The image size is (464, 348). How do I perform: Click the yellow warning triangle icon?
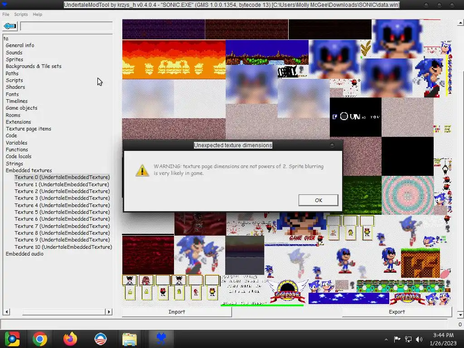[142, 170]
